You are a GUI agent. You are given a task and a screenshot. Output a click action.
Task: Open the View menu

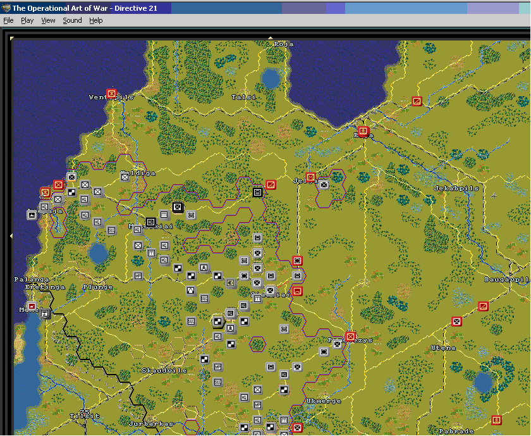coord(48,20)
